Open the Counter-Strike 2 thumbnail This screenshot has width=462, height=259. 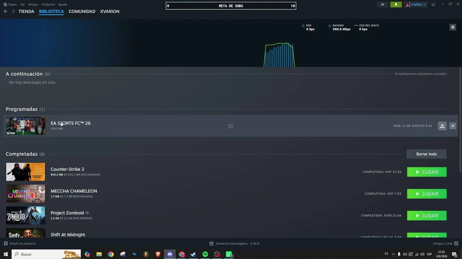pos(26,172)
